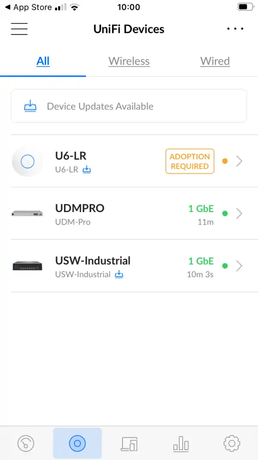Viewport: 258px width, 460px height.
Task: Tap the U6-LR access point thumbnail
Action: 28,161
